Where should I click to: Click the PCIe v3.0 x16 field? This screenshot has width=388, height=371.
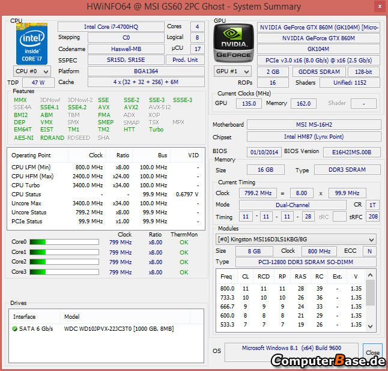pyautogui.click(x=318, y=61)
